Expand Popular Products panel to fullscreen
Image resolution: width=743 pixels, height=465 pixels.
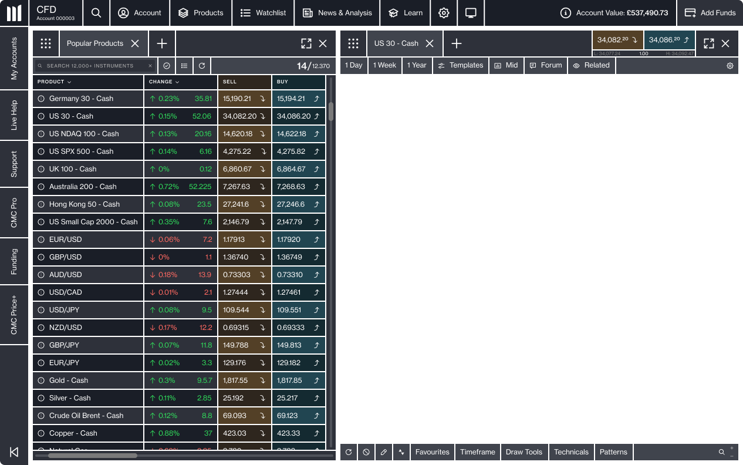click(306, 43)
